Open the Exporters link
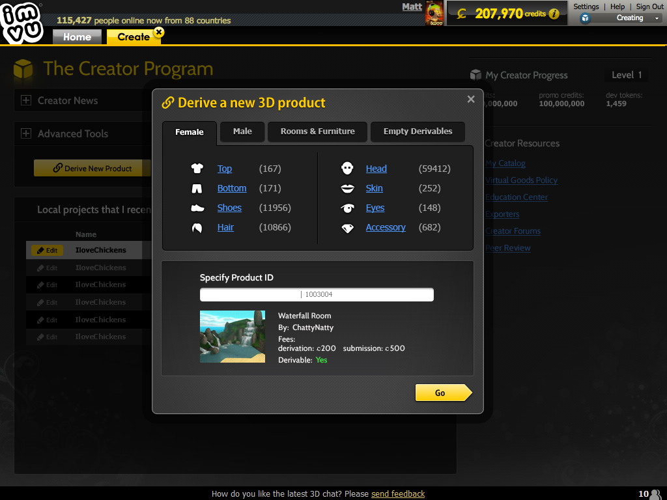667x500 pixels. click(502, 214)
